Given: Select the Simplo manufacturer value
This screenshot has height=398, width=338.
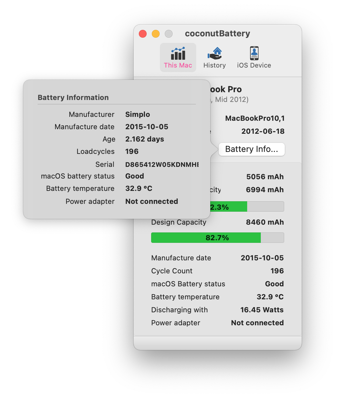Looking at the screenshot, I should coord(138,114).
